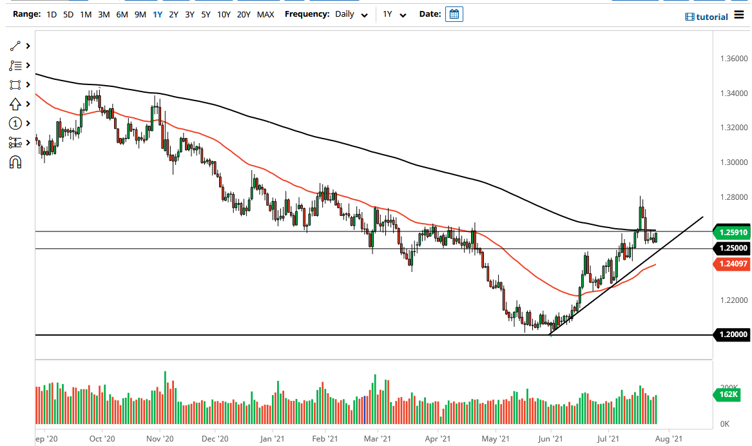Select the Fibonacci annotation tool
This screenshot has width=752, height=446.
pos(14,65)
